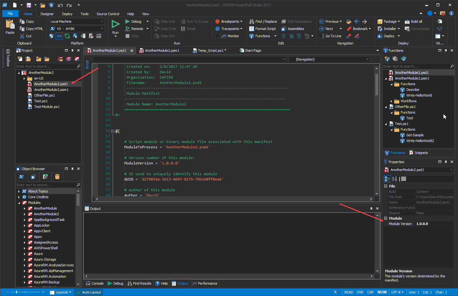Click Build all in Deploy group
Viewport: 458px width, 296px height.
413,21
